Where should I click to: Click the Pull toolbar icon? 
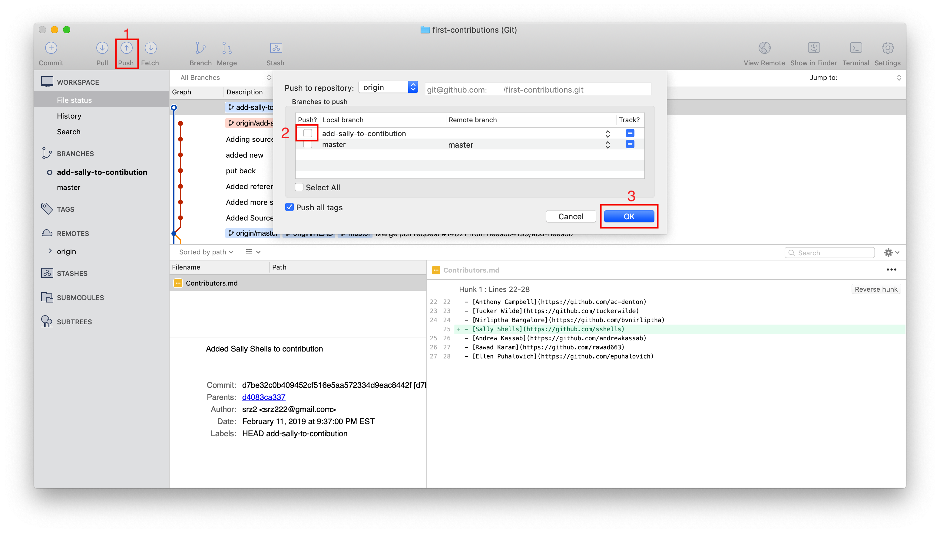(102, 48)
